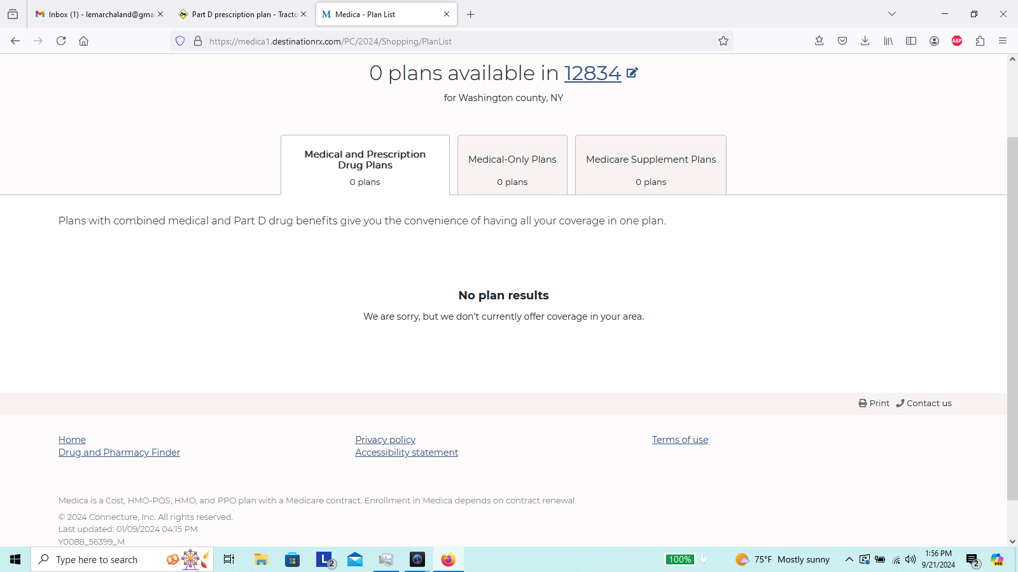The width and height of the screenshot is (1018, 572).
Task: Bookmark this page with the star icon
Action: [x=723, y=41]
